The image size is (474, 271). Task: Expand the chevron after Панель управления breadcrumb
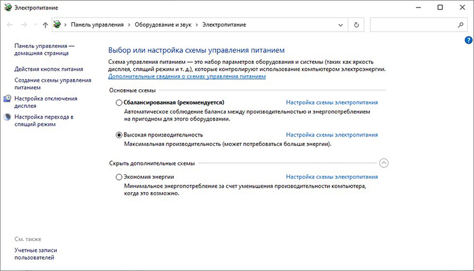pyautogui.click(x=129, y=25)
